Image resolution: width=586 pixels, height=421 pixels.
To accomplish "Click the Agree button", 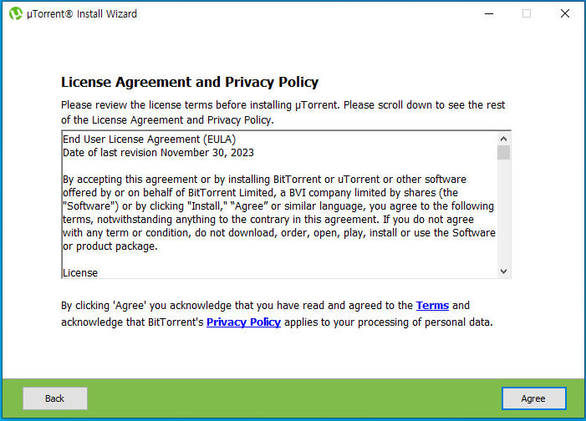I will [533, 398].
